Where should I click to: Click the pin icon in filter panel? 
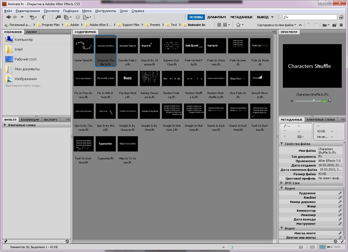coord(5,241)
